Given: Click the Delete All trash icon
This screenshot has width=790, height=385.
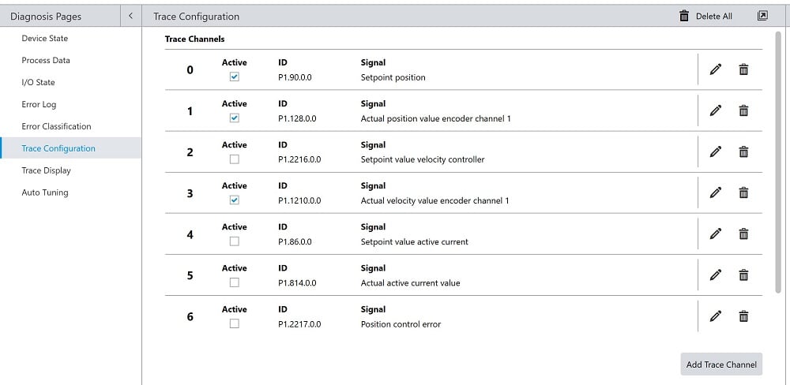Looking at the screenshot, I should tap(683, 16).
